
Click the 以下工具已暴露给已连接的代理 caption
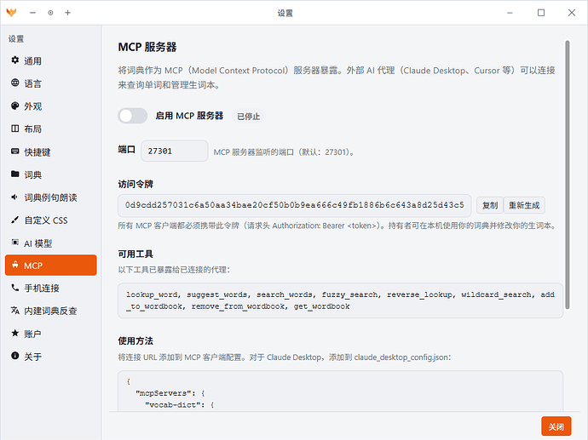(174, 270)
